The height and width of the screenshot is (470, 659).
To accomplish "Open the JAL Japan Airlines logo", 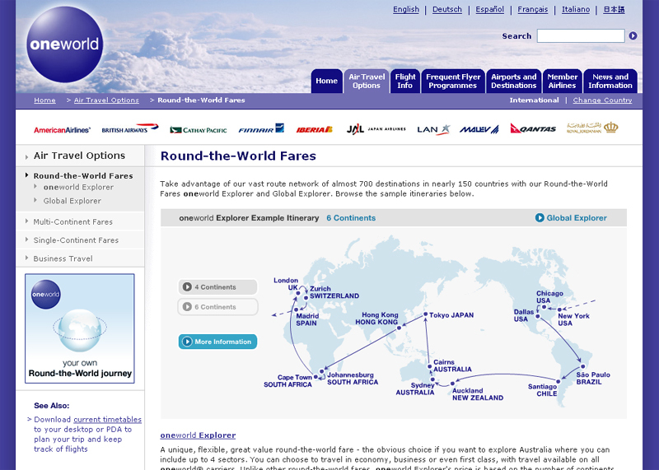I will 376,129.
